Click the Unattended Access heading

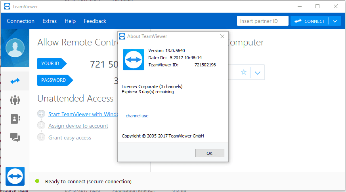75,98
